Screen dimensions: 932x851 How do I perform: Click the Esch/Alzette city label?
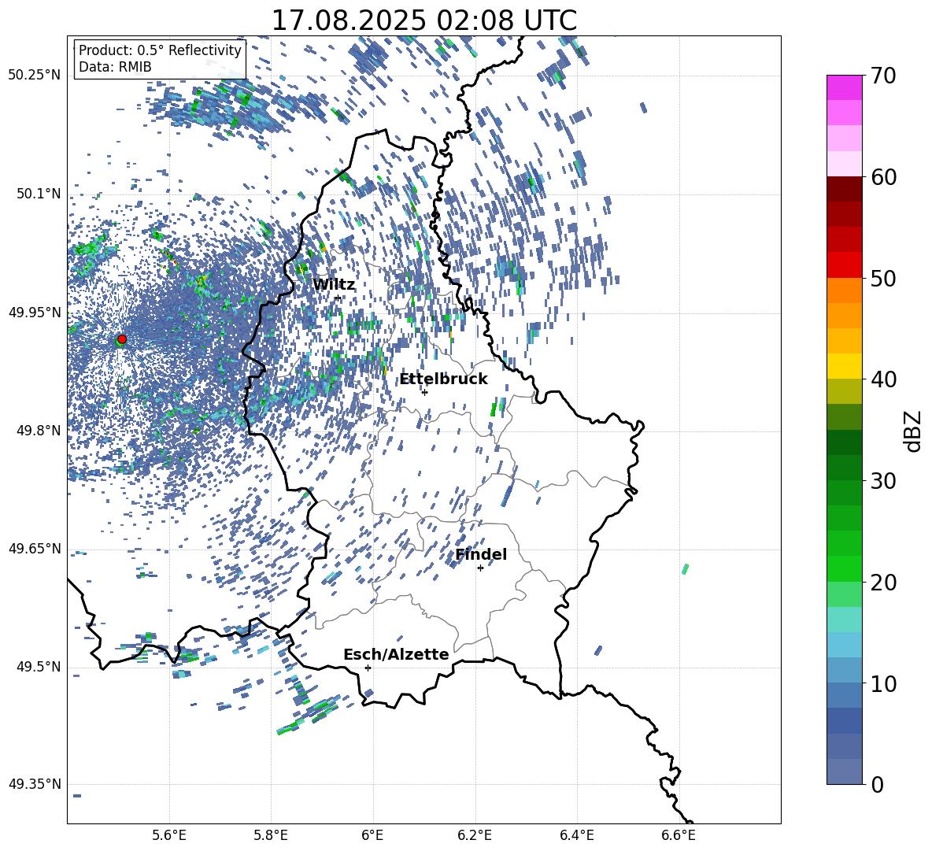tap(396, 654)
